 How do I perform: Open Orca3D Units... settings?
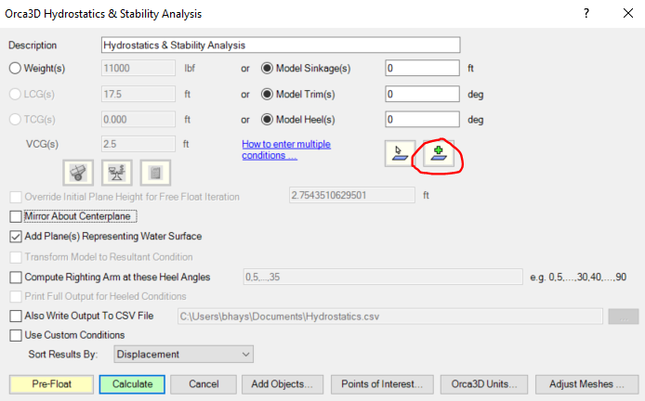click(484, 384)
